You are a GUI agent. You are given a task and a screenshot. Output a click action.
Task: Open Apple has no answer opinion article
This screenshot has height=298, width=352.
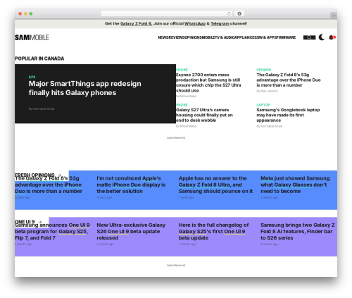[x=215, y=185]
